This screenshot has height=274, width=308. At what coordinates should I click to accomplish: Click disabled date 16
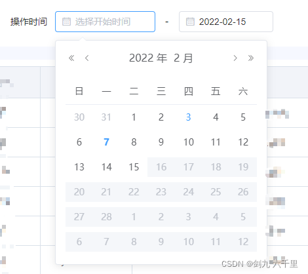[x=161, y=167]
